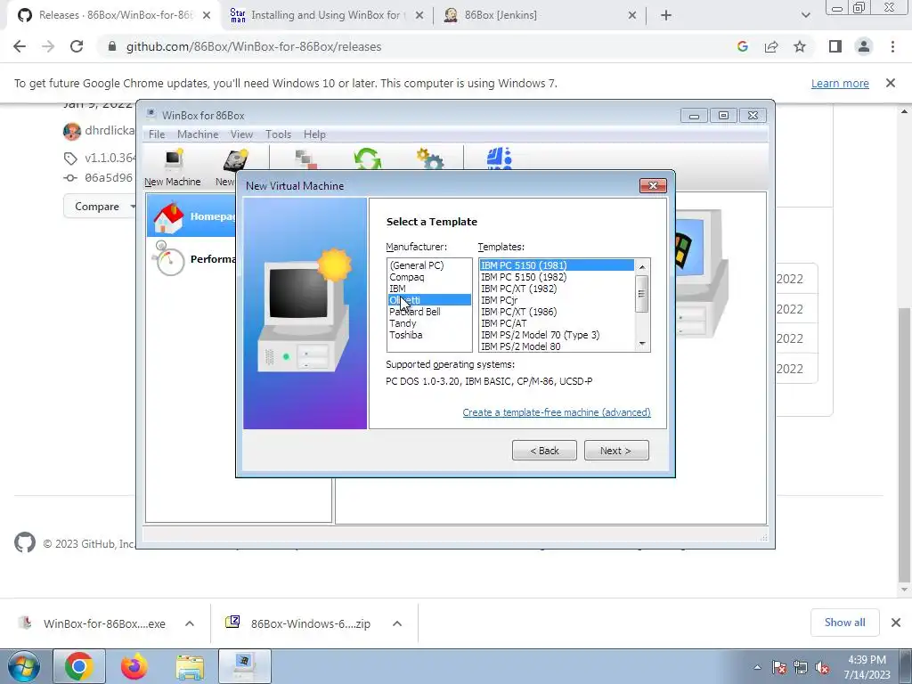The width and height of the screenshot is (912, 684).
Task: Open the File menu in WinBox
Action: coord(157,134)
